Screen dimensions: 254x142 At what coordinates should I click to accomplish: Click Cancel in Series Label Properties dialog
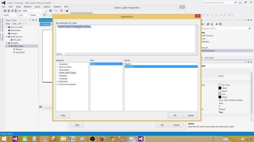(176, 125)
